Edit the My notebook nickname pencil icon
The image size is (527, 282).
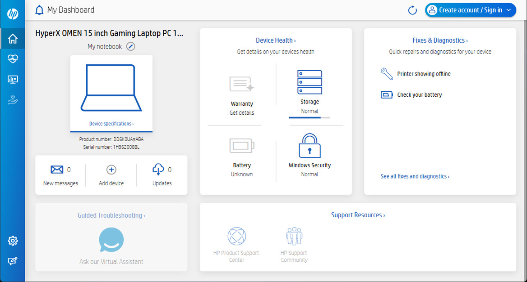pos(131,46)
